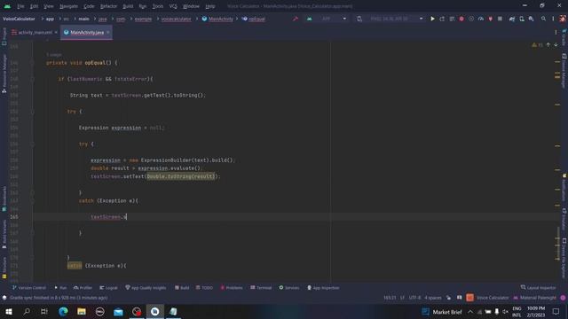Open SDK Manager toolbar icon

(531, 19)
